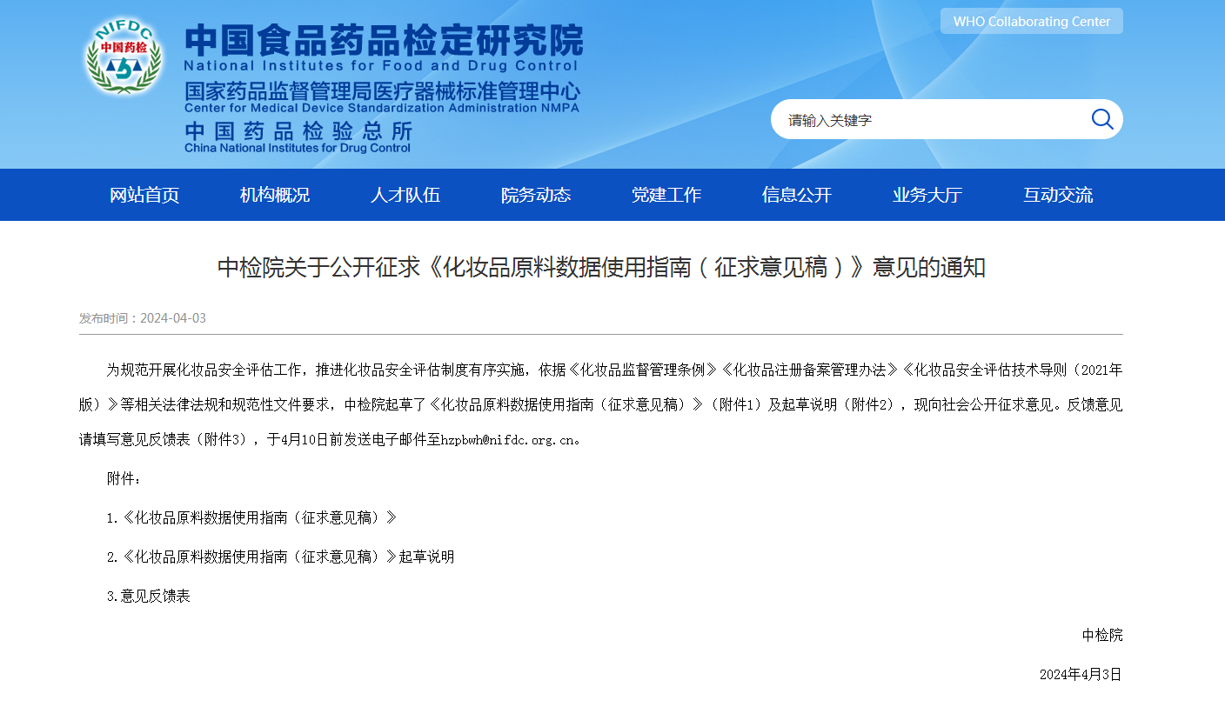This screenshot has width=1225, height=707.
Task: Click National Institutes for Food and Drug Control text
Action: tap(381, 66)
